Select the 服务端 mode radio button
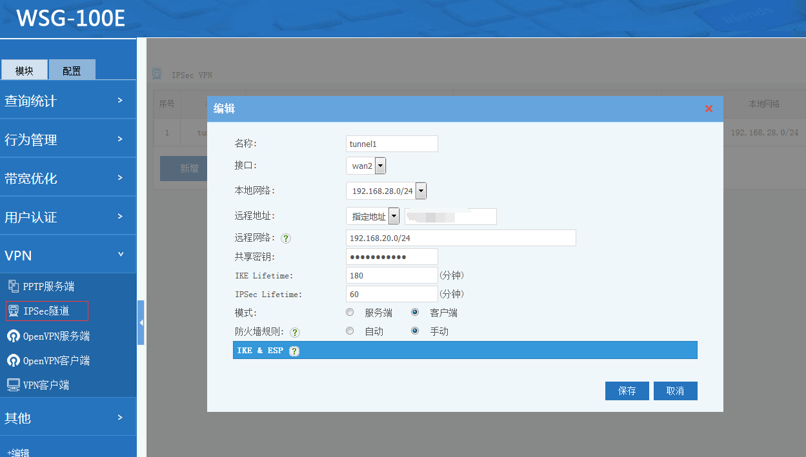Image resolution: width=806 pixels, height=457 pixels. tap(350, 313)
